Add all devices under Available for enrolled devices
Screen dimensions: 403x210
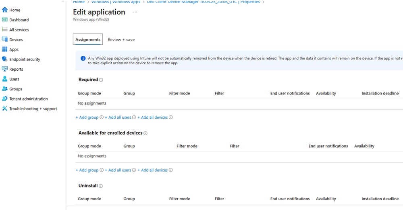coord(152,170)
